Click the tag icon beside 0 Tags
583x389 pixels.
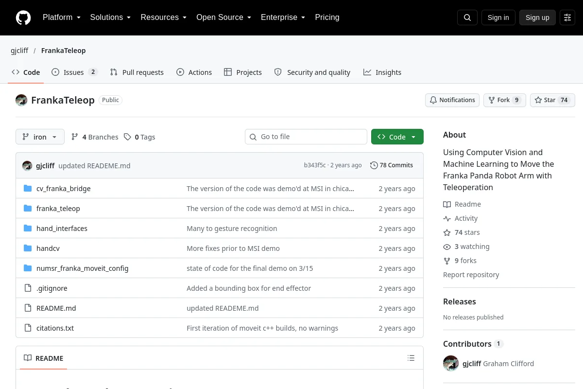(127, 137)
